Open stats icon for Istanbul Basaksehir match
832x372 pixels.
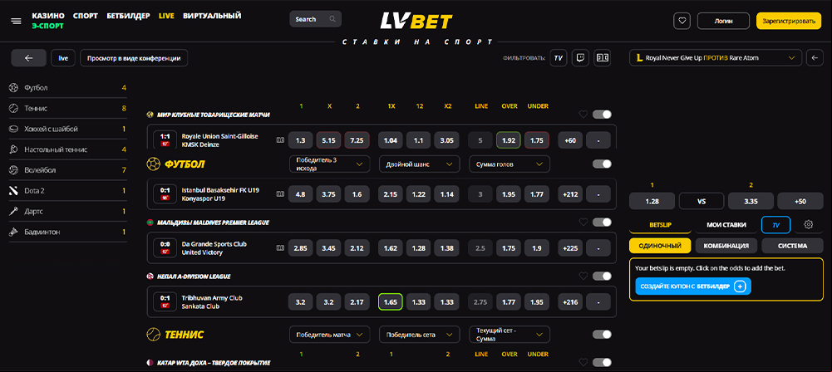click(x=280, y=194)
